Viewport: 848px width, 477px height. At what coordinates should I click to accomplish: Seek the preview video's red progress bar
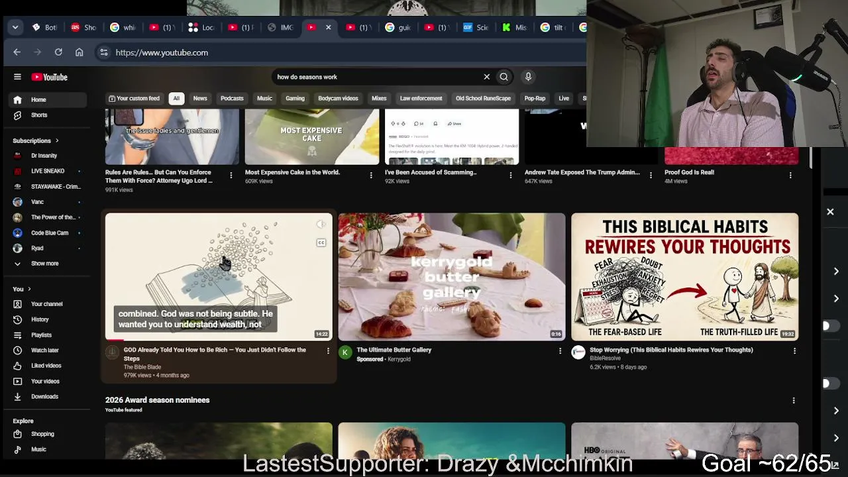coord(219,340)
